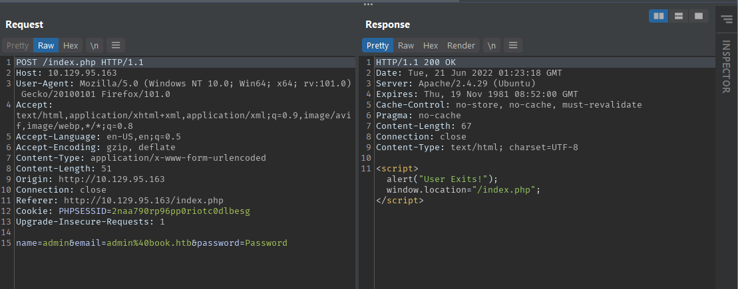Select the Raw tab in Request pane

coord(46,46)
